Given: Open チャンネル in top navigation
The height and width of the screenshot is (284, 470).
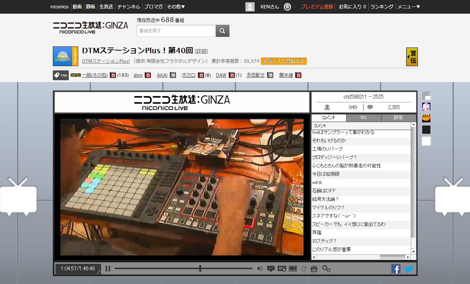Looking at the screenshot, I should pos(129,6).
